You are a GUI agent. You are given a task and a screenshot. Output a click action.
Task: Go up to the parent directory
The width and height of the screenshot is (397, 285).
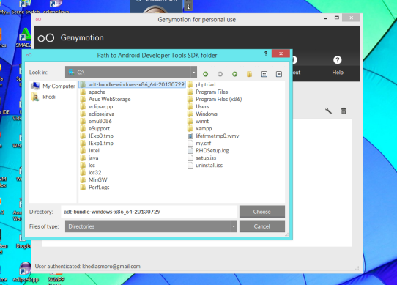pyautogui.click(x=234, y=74)
